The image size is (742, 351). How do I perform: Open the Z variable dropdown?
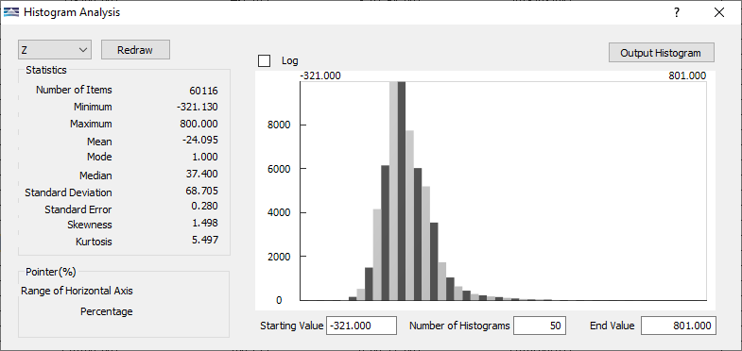coord(55,50)
